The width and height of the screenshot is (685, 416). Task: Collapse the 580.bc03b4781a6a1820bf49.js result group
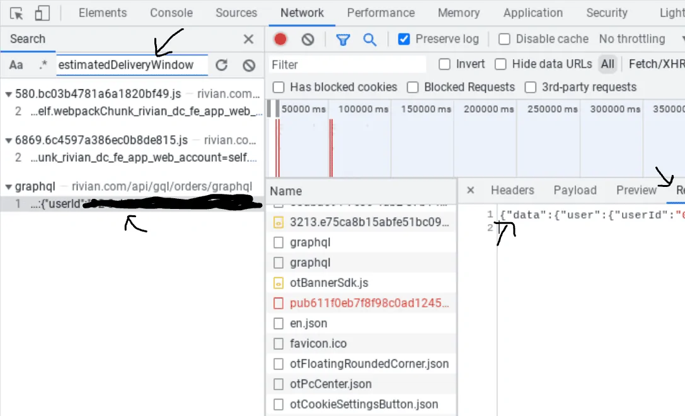[x=8, y=94]
